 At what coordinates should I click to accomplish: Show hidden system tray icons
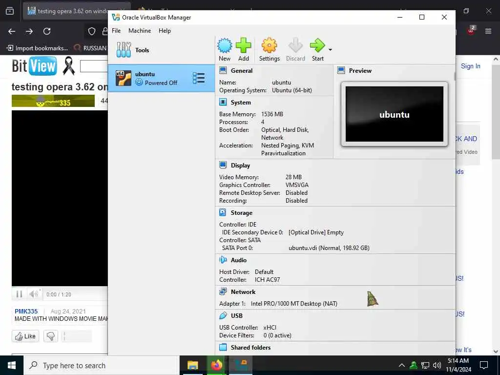pos(402,365)
